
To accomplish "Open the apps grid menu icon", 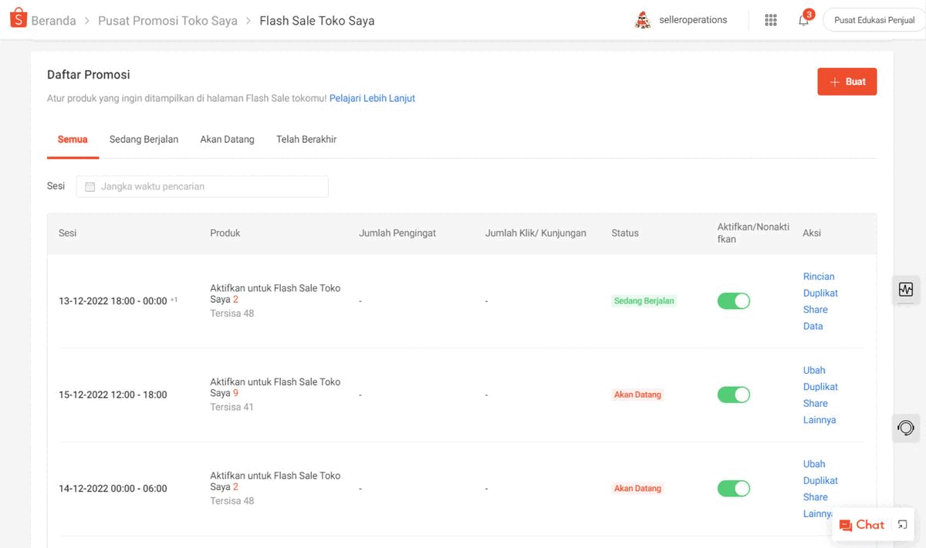I will click(770, 20).
